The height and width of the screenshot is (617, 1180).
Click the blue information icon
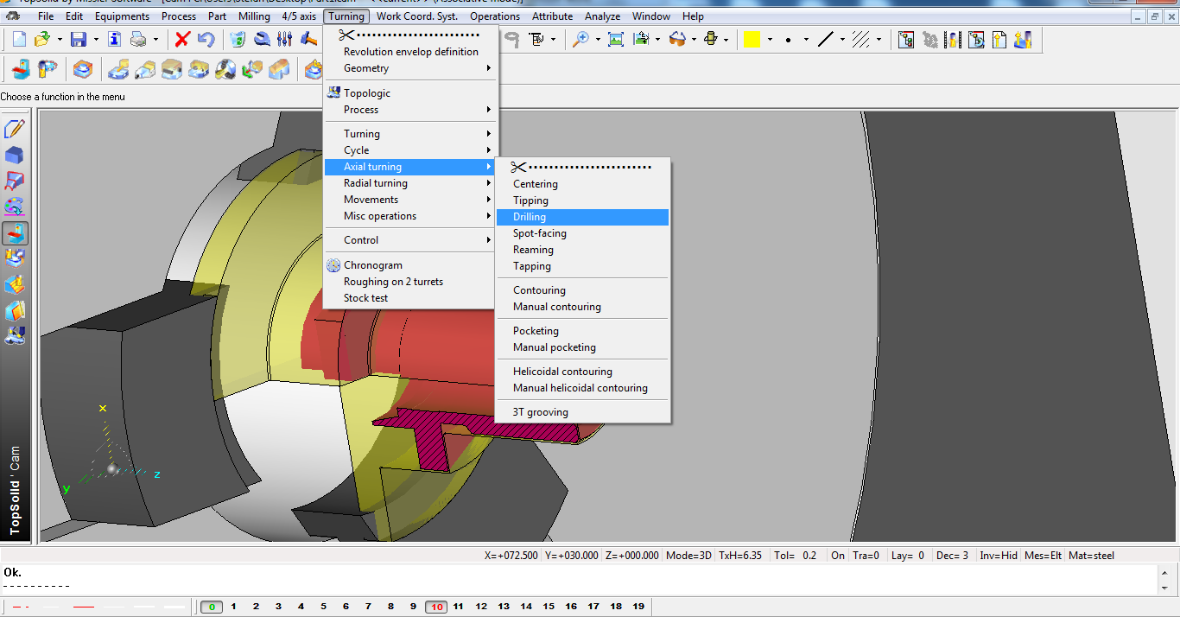click(114, 39)
